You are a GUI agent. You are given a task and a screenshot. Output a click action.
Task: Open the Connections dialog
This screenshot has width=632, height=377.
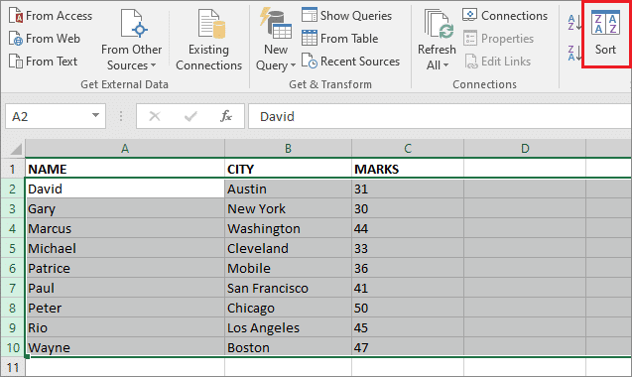coord(505,16)
